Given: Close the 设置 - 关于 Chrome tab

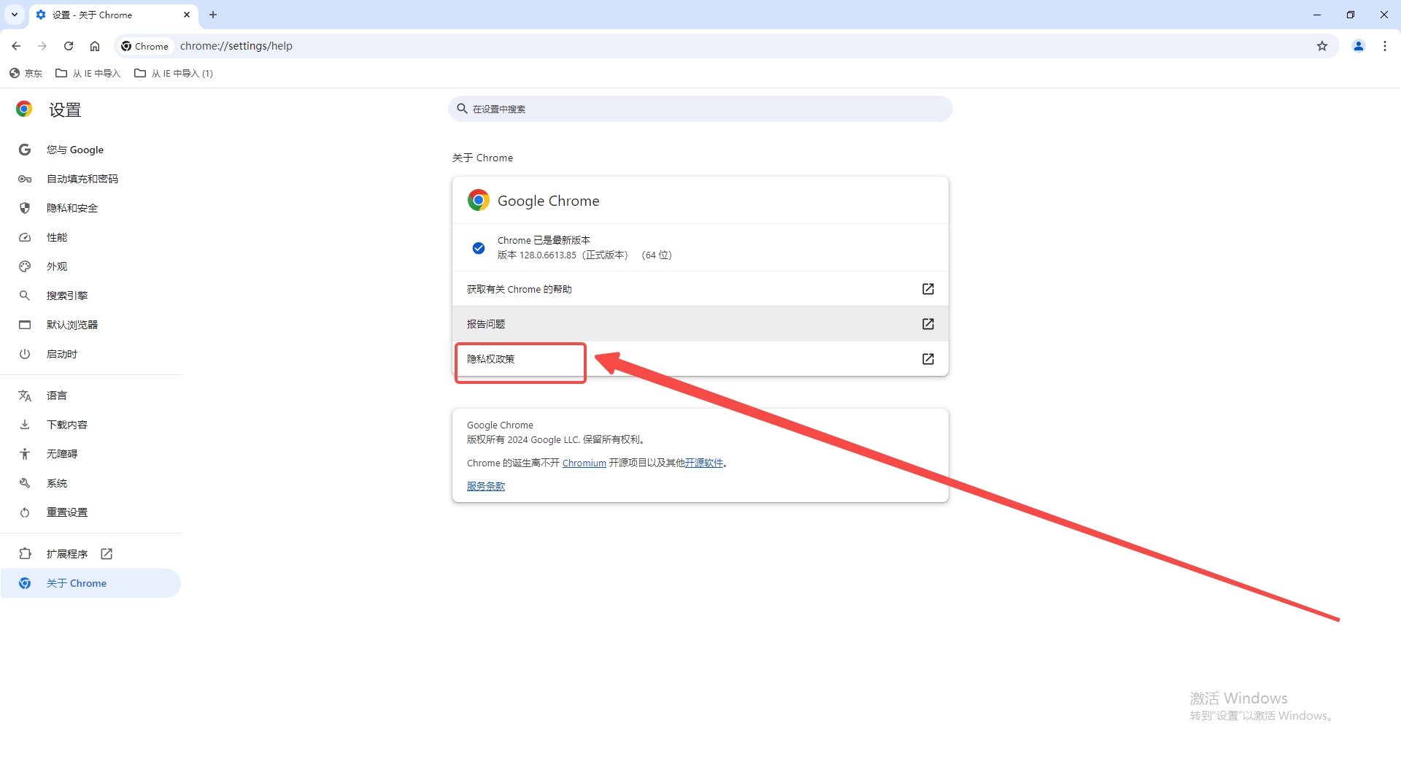Looking at the screenshot, I should 187,15.
